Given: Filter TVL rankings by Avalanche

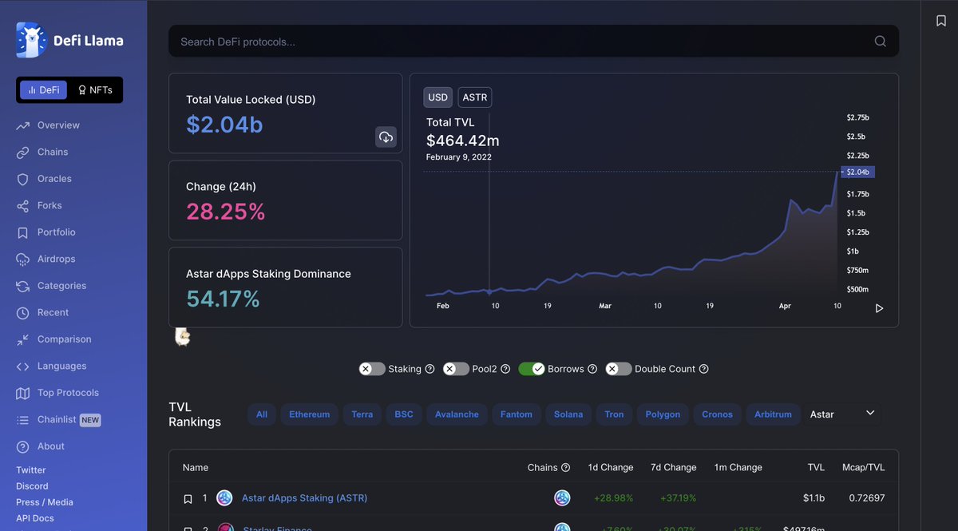Looking at the screenshot, I should (x=457, y=414).
